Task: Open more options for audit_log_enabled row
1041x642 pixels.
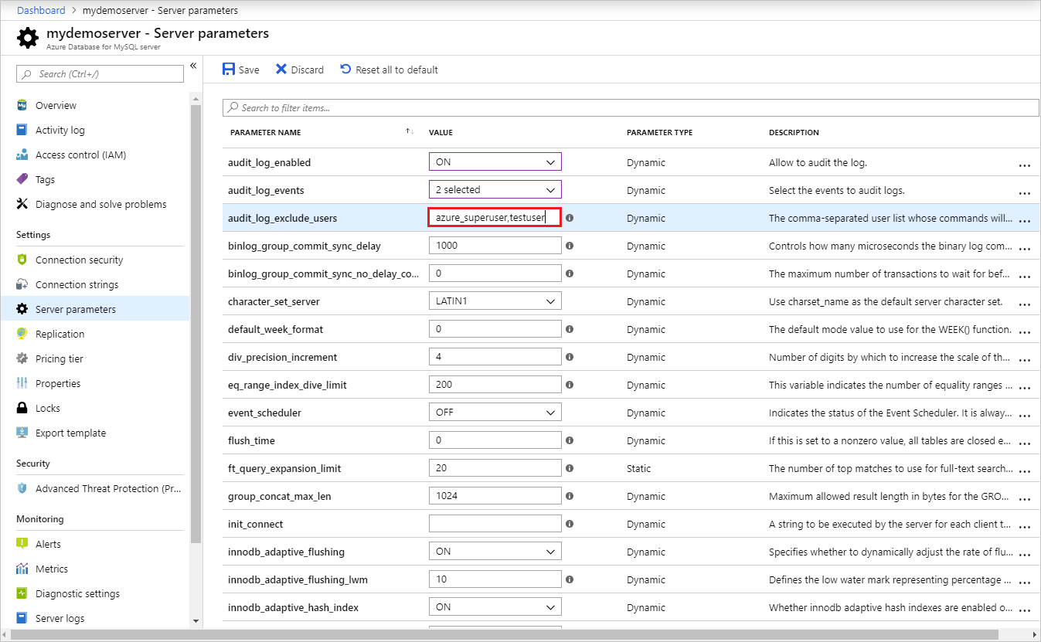Action: pyautogui.click(x=1025, y=165)
